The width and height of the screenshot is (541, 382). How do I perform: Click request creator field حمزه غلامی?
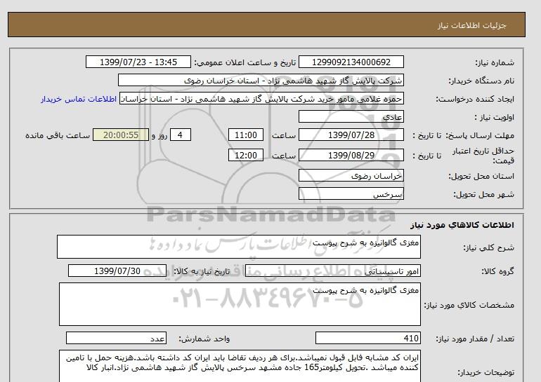click(x=261, y=99)
